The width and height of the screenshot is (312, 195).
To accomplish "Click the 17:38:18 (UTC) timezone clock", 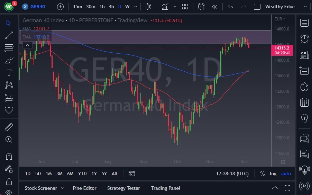I will [232, 174].
